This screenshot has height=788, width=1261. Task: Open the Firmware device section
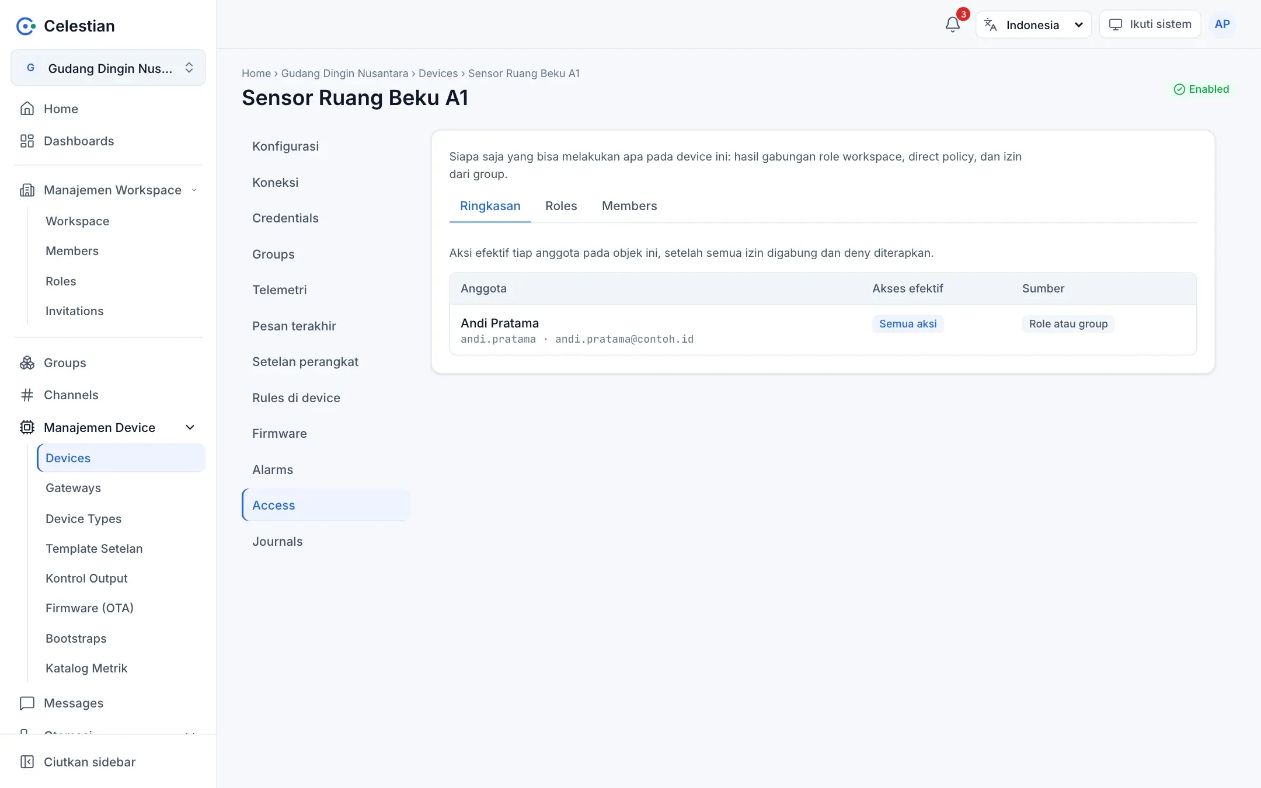click(325, 433)
